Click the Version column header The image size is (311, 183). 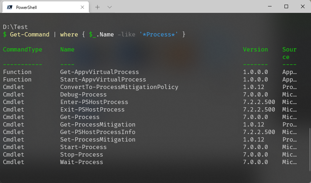coord(255,49)
